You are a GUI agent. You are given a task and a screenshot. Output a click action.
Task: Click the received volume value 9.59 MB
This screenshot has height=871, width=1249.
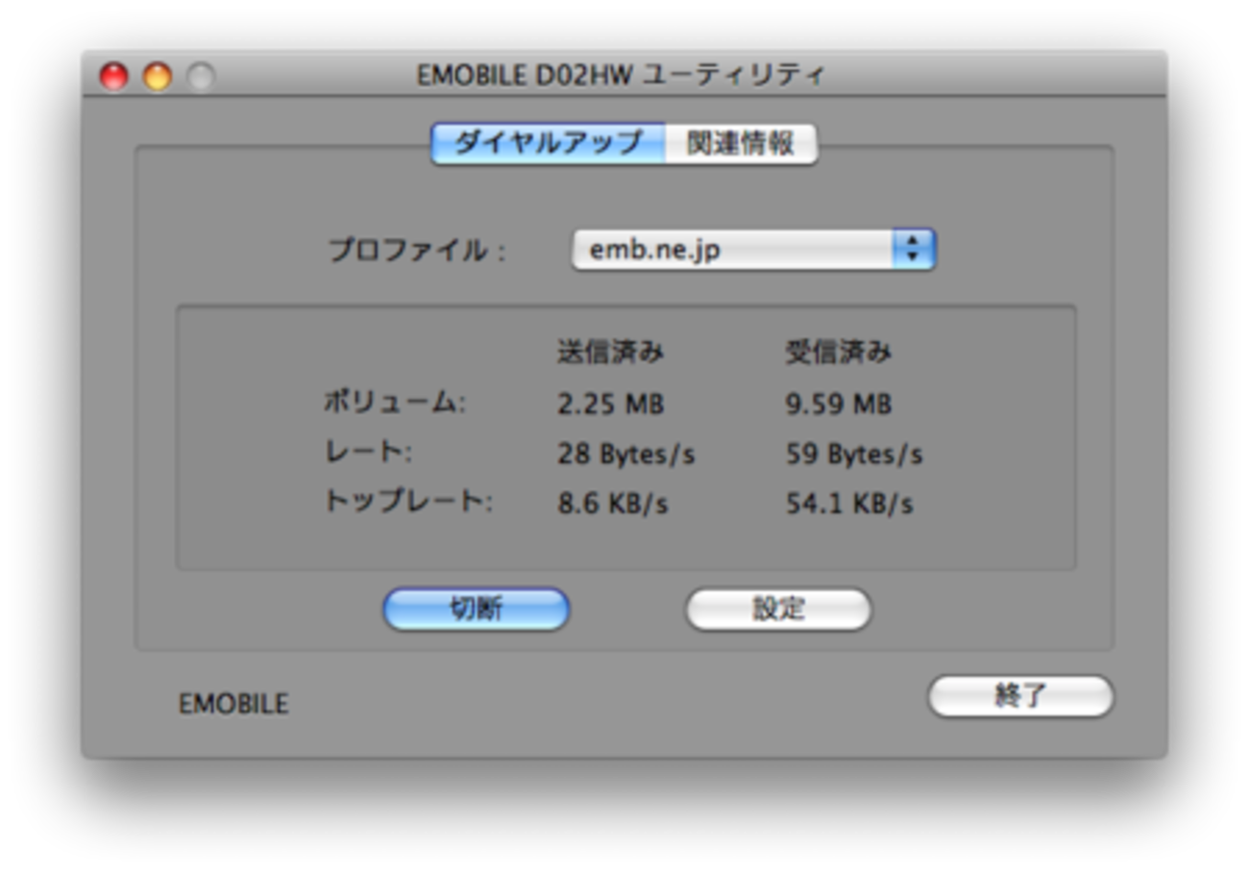pos(839,404)
